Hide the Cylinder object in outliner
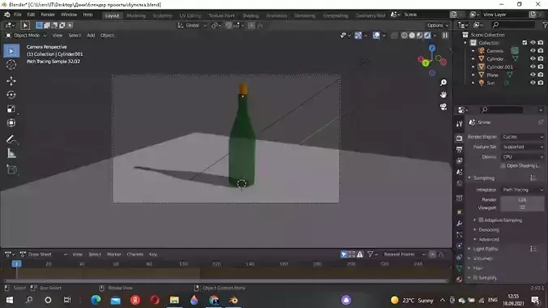Image resolution: width=548 pixels, height=308 pixels. 533,58
